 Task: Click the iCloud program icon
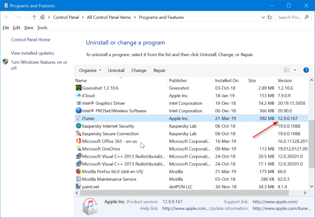pos(78,96)
